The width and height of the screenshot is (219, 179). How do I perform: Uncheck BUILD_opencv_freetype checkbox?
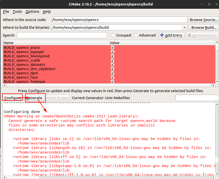pos(113,81)
